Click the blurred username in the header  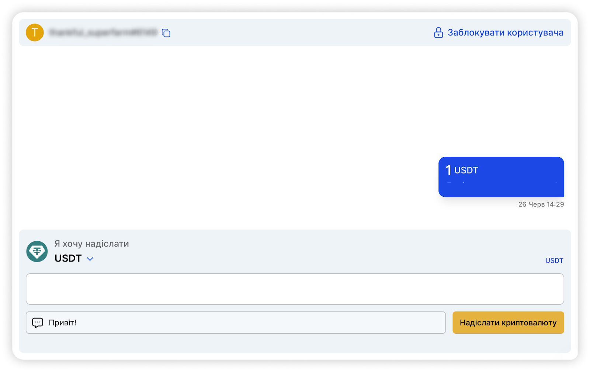pyautogui.click(x=103, y=33)
